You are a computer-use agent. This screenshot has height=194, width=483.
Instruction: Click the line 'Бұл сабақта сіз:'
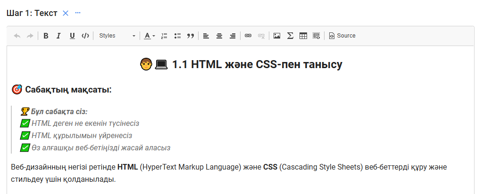[x=59, y=111]
